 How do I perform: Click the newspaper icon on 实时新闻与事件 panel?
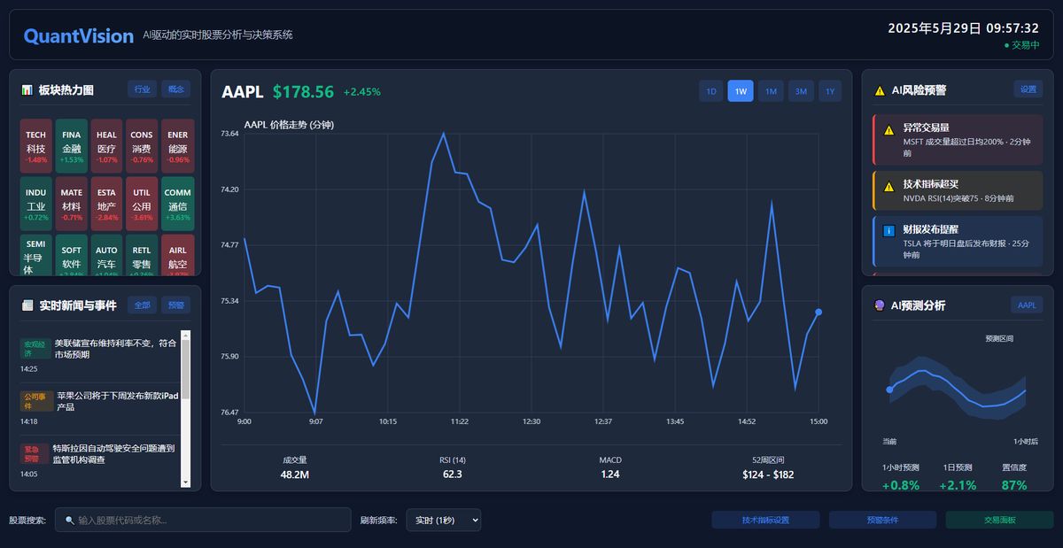point(27,305)
